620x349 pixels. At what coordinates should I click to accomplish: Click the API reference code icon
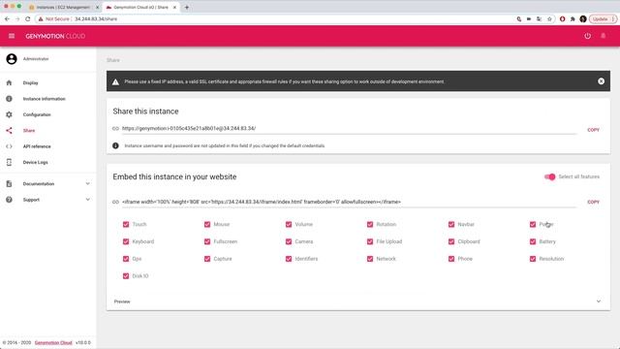coord(9,146)
